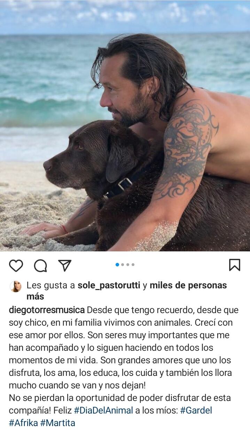This screenshot has width=250, height=432.
Task: Open sole_pastorutti's profile
Action: tap(109, 286)
